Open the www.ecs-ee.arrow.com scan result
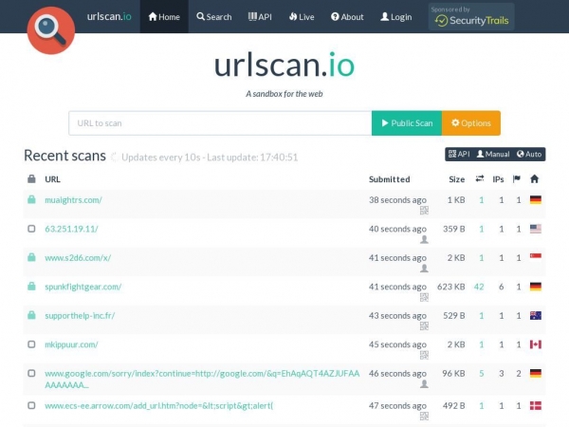The image size is (569, 427). pyautogui.click(x=158, y=406)
